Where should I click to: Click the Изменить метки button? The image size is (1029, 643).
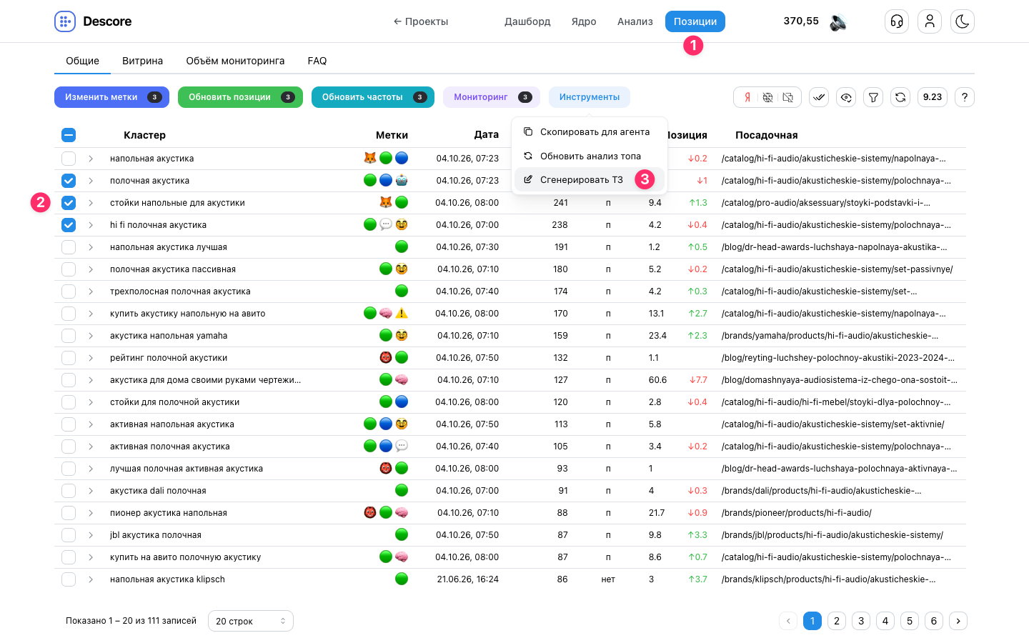[111, 97]
